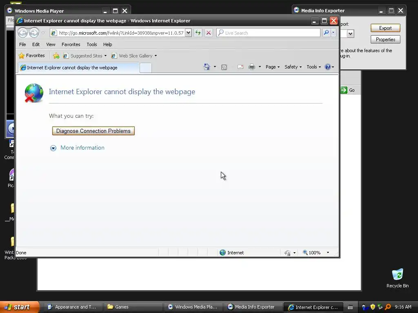
Task: Click the security shield tray icon
Action: (373, 307)
